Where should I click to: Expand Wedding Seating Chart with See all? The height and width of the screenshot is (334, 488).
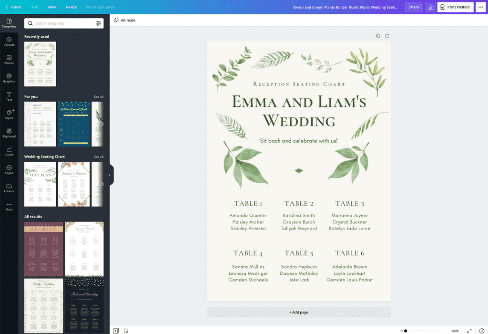pyautogui.click(x=99, y=157)
